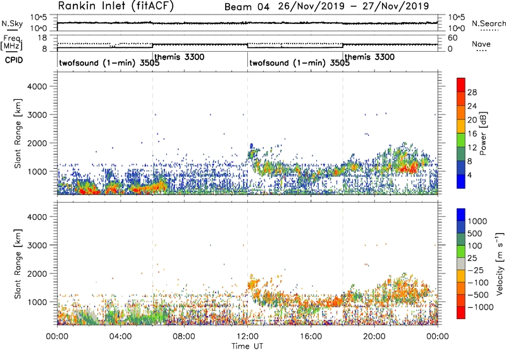Click the '1000' range tick in the velocity panel
Viewport: 506px width, 350px height.
pos(37,302)
